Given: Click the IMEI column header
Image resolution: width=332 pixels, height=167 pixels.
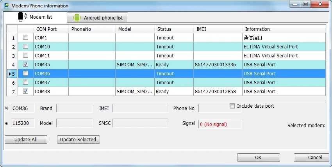Looking at the screenshot, I should [218, 29].
